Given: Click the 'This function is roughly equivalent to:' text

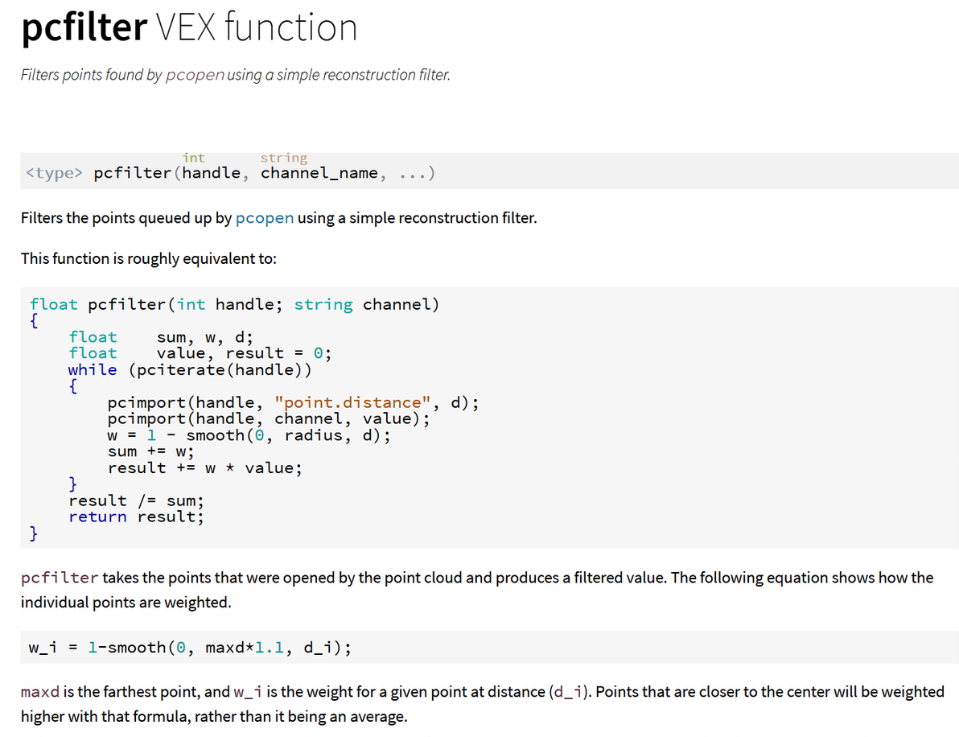Looking at the screenshot, I should point(149,258).
